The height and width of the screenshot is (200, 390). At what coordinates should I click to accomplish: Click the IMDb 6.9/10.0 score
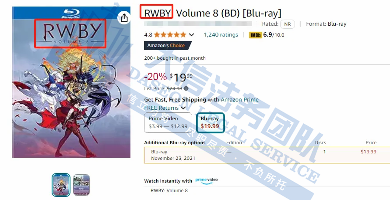click(274, 35)
